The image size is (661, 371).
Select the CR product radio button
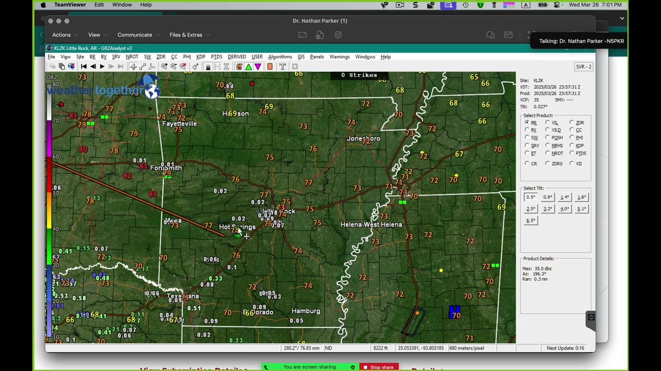pos(527,163)
